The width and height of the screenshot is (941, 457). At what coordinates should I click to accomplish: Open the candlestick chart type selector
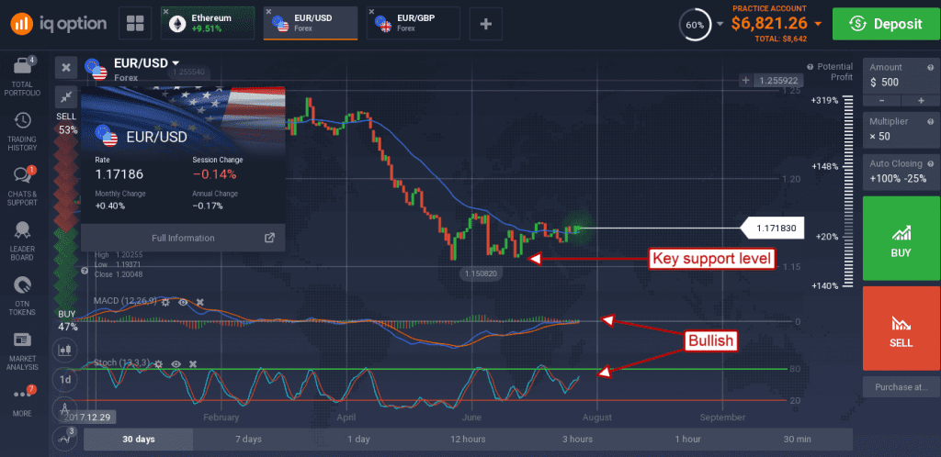[65, 350]
